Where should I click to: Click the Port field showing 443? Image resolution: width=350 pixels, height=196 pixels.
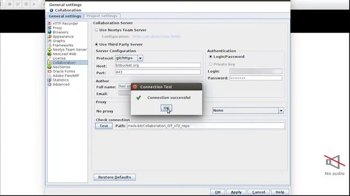[158, 72]
